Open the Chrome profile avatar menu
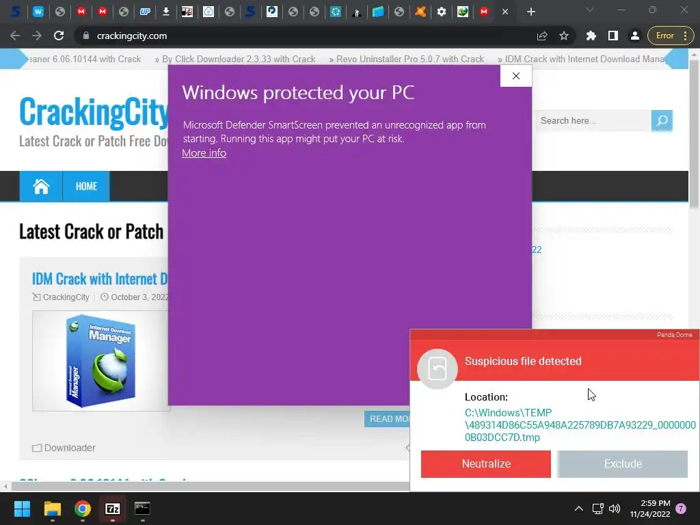The width and height of the screenshot is (700, 525). [x=635, y=36]
